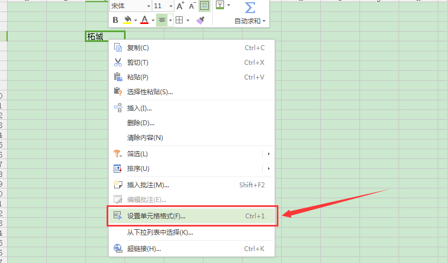
Task: Toggle the wrap text button
Action: (x=204, y=5)
